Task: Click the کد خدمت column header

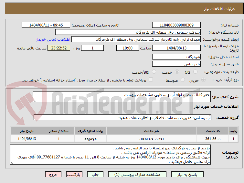Action: tap(213, 131)
